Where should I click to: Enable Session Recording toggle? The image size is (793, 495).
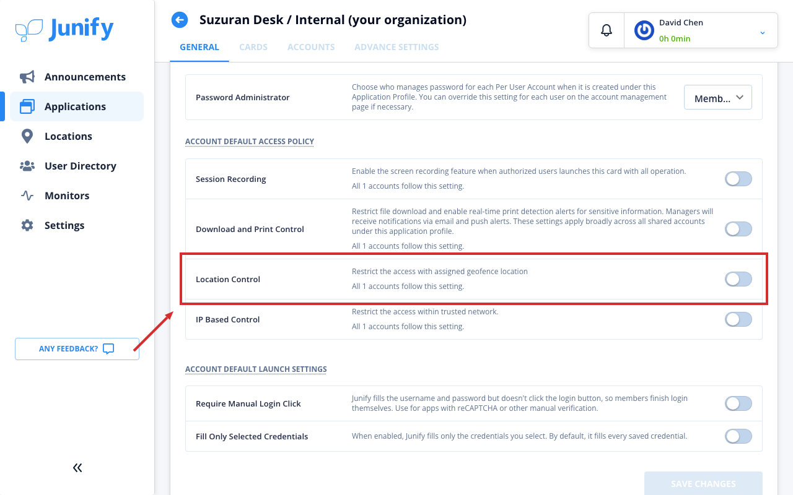coord(738,179)
